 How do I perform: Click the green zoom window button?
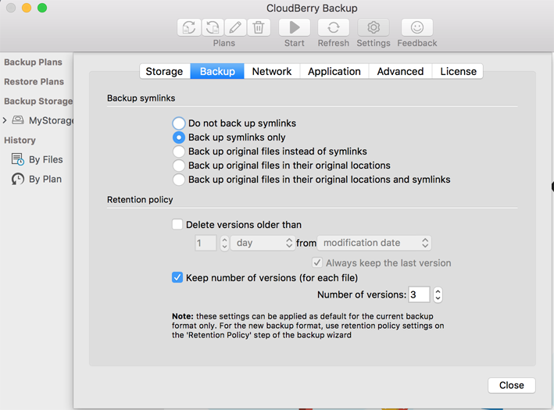(42, 8)
